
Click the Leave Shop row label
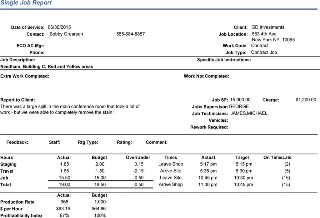(x=171, y=164)
